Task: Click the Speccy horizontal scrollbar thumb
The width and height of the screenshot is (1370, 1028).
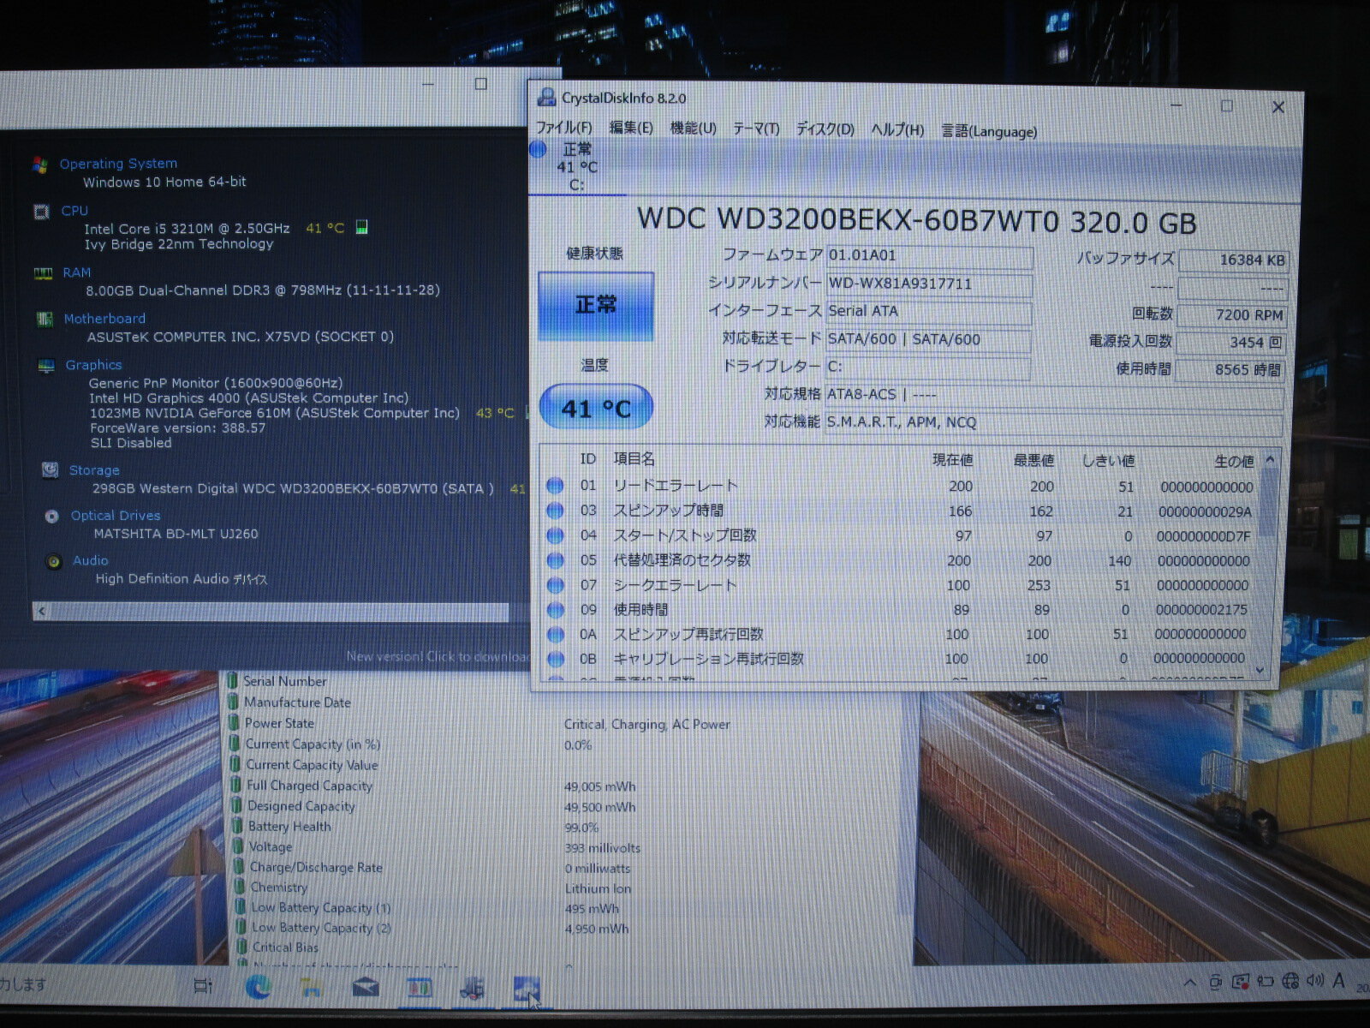Action: click(279, 612)
